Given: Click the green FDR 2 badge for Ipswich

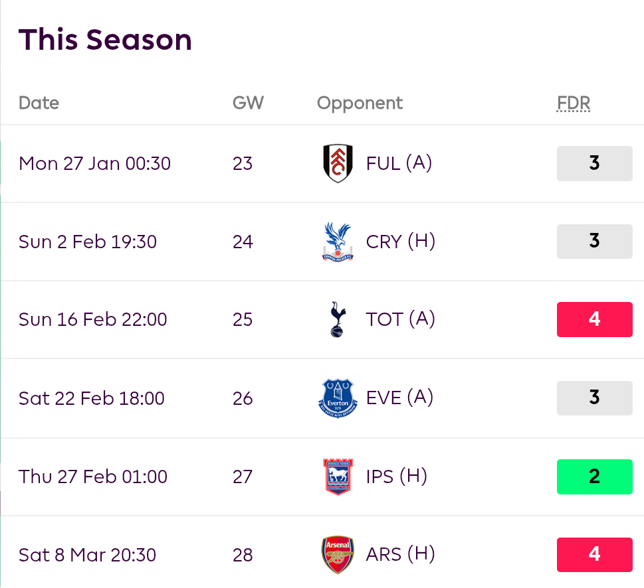Looking at the screenshot, I should point(594,477).
